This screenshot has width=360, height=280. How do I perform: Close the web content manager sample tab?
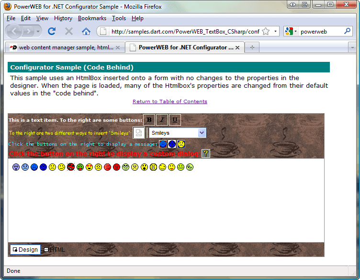click(x=118, y=47)
